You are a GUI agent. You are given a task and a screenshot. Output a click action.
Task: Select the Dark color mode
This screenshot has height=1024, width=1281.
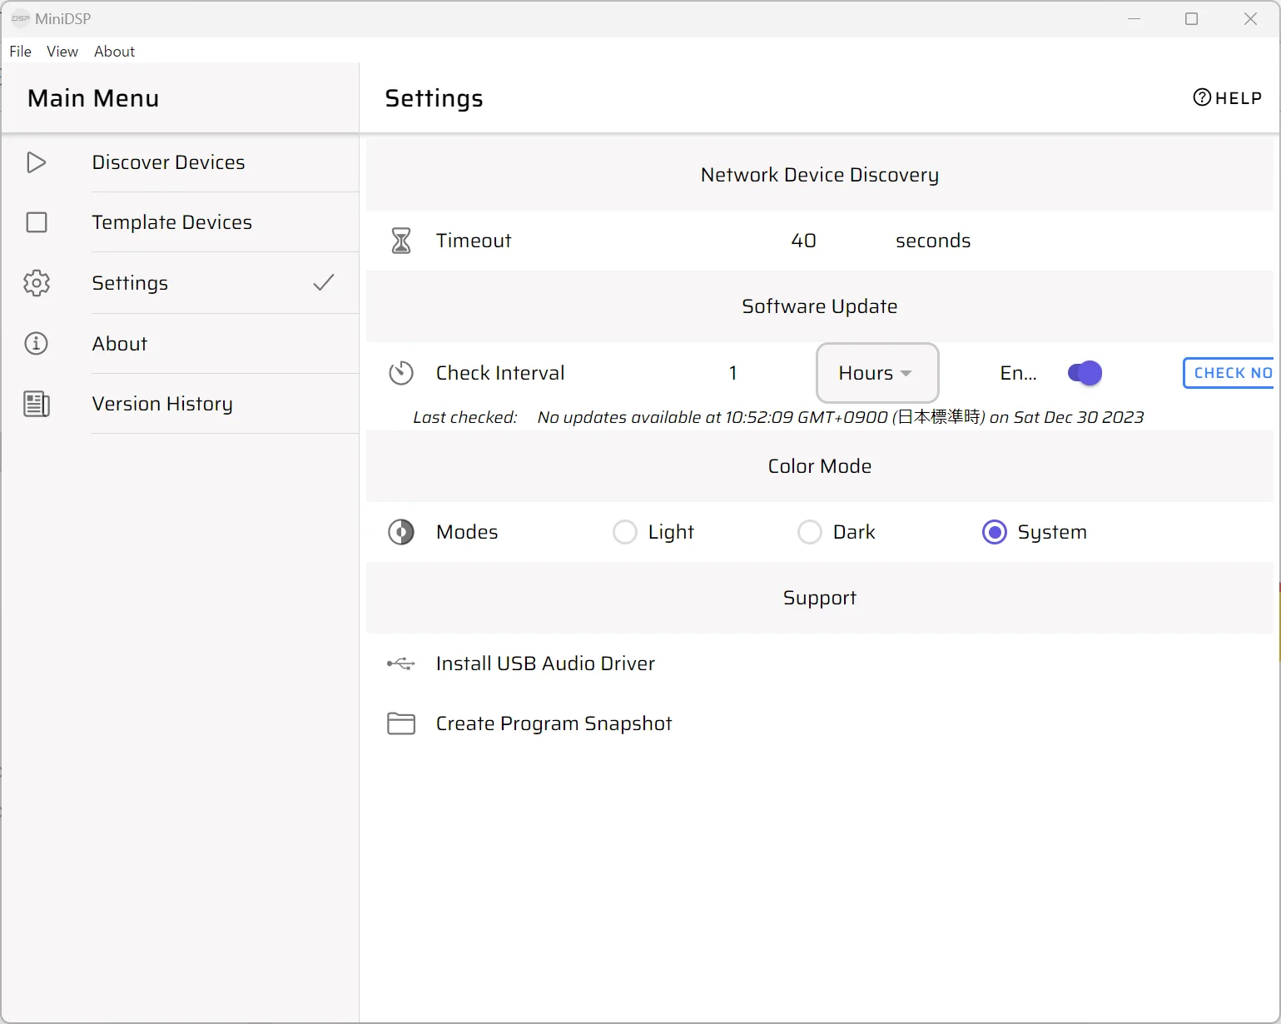[x=810, y=532]
